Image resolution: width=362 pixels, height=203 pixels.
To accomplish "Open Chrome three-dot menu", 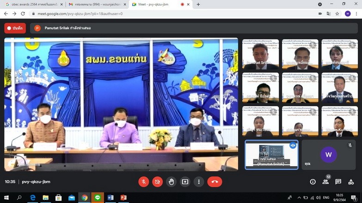I will 356,14.
